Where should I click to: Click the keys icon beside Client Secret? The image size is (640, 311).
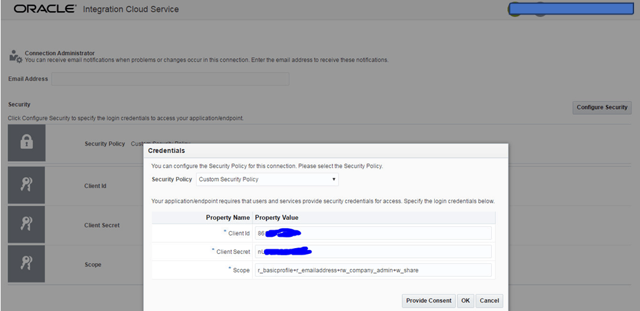click(26, 224)
